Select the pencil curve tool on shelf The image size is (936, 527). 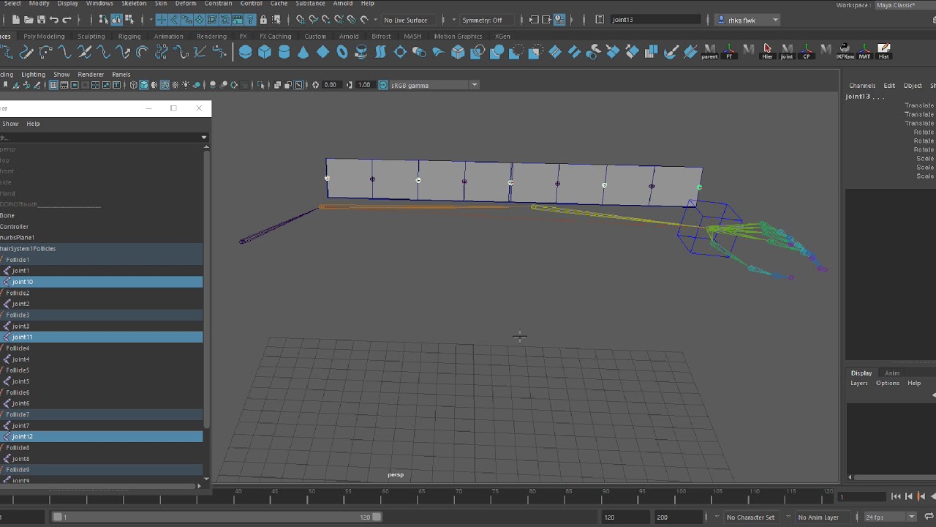pyautogui.click(x=26, y=52)
